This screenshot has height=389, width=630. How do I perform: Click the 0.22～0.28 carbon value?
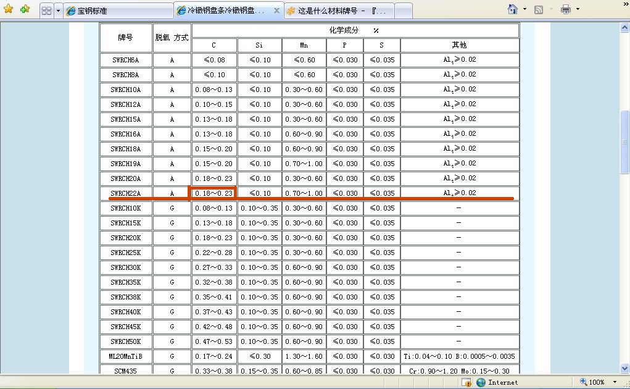[213, 253]
